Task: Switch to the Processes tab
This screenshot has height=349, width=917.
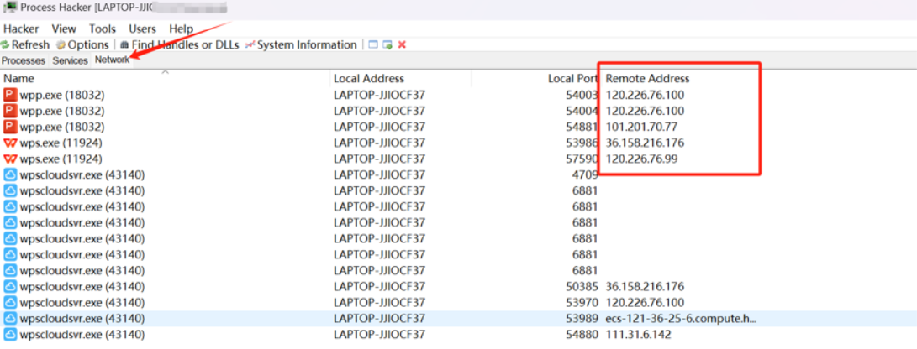Action: 24,60
